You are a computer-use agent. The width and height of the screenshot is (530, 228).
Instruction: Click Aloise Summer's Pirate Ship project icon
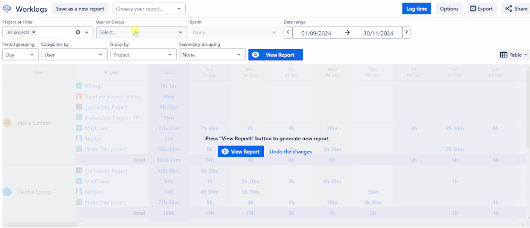tap(79, 149)
